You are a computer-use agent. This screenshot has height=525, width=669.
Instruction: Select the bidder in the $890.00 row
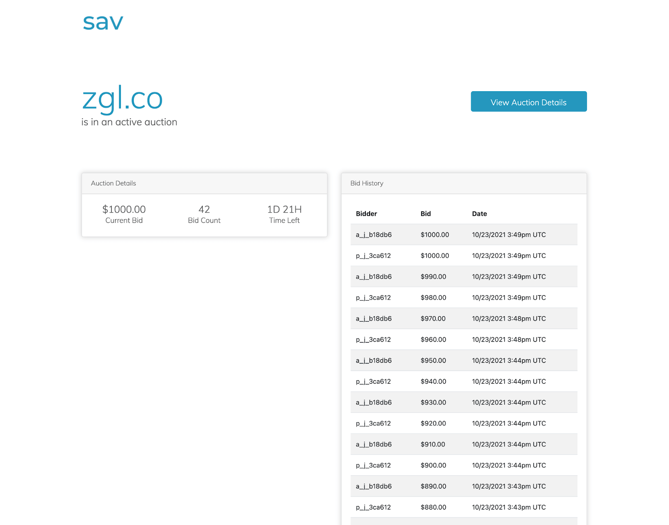(374, 486)
